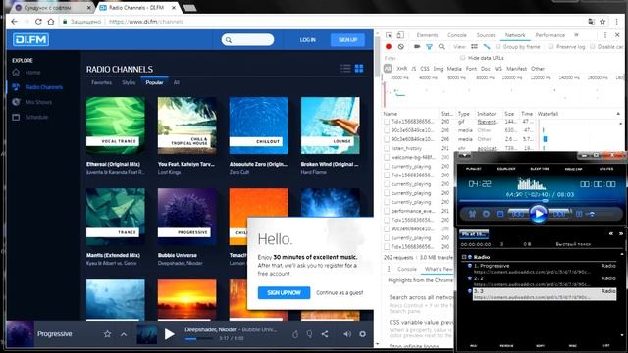628x353 pixels.
Task: Capture screenshots with camera icon
Action: click(417, 47)
